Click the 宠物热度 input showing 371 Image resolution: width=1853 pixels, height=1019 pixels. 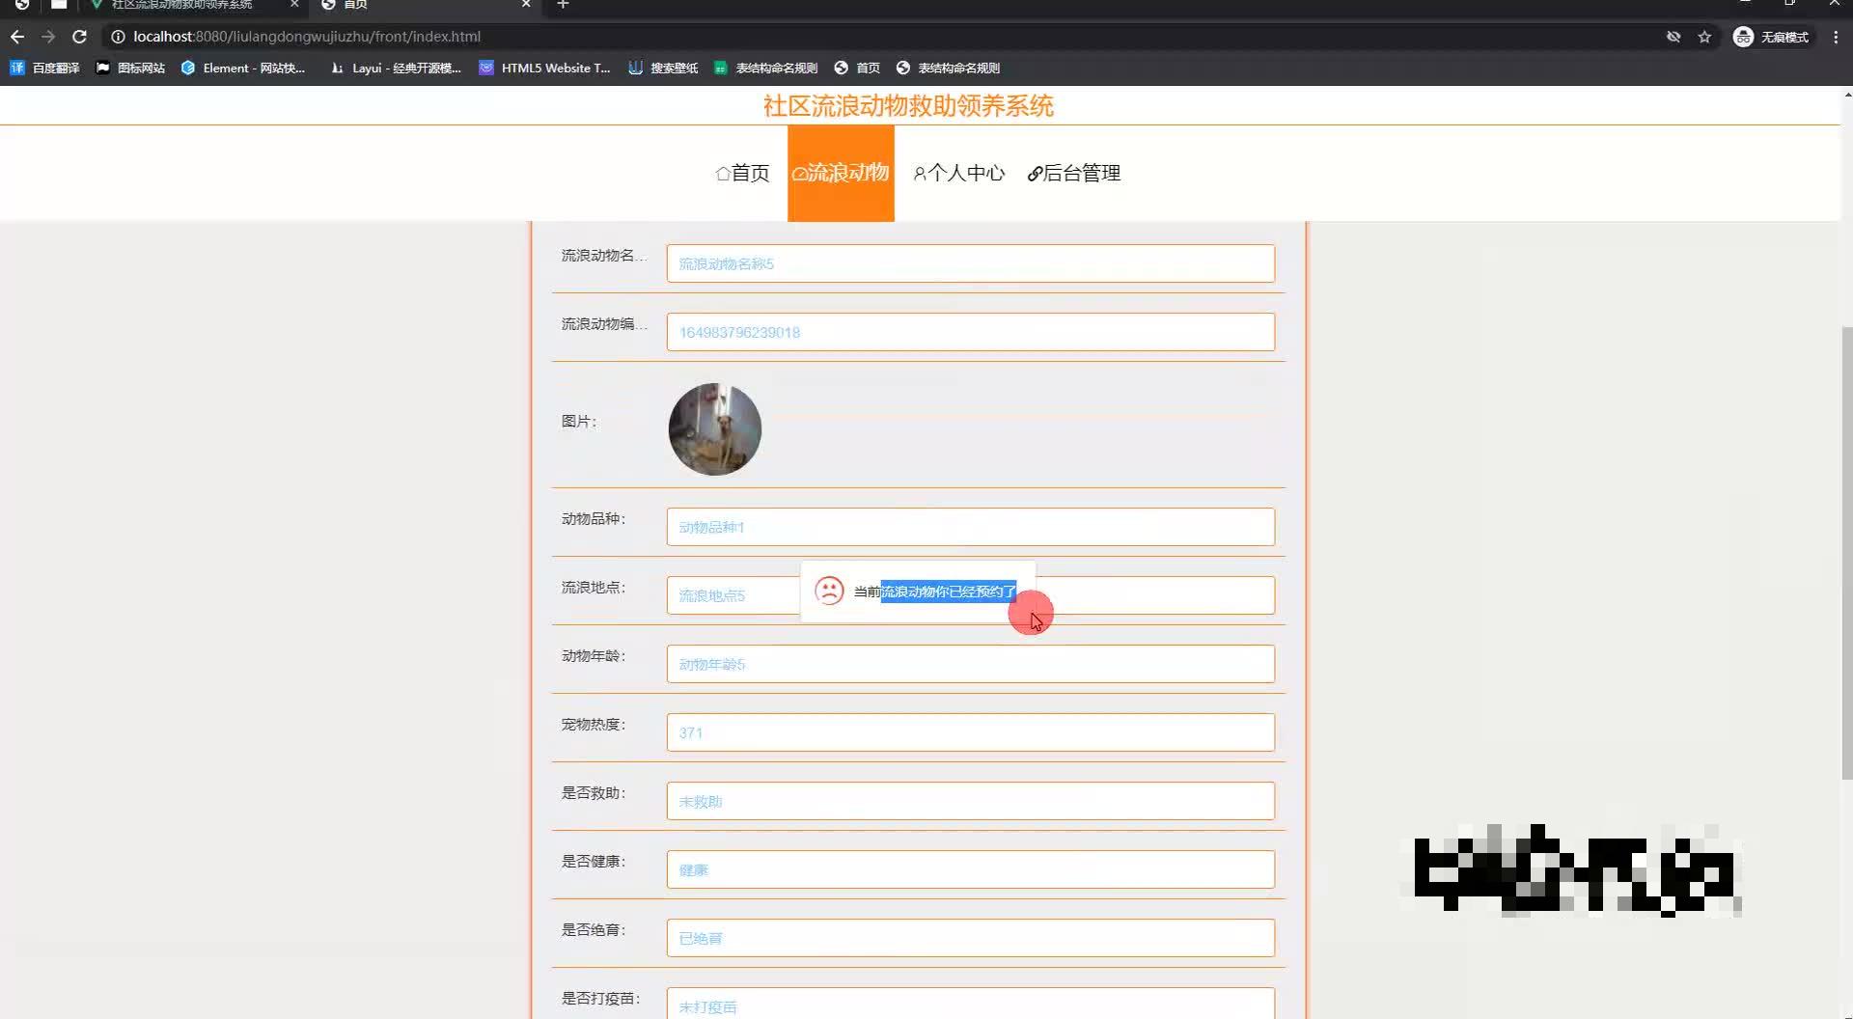point(970,732)
